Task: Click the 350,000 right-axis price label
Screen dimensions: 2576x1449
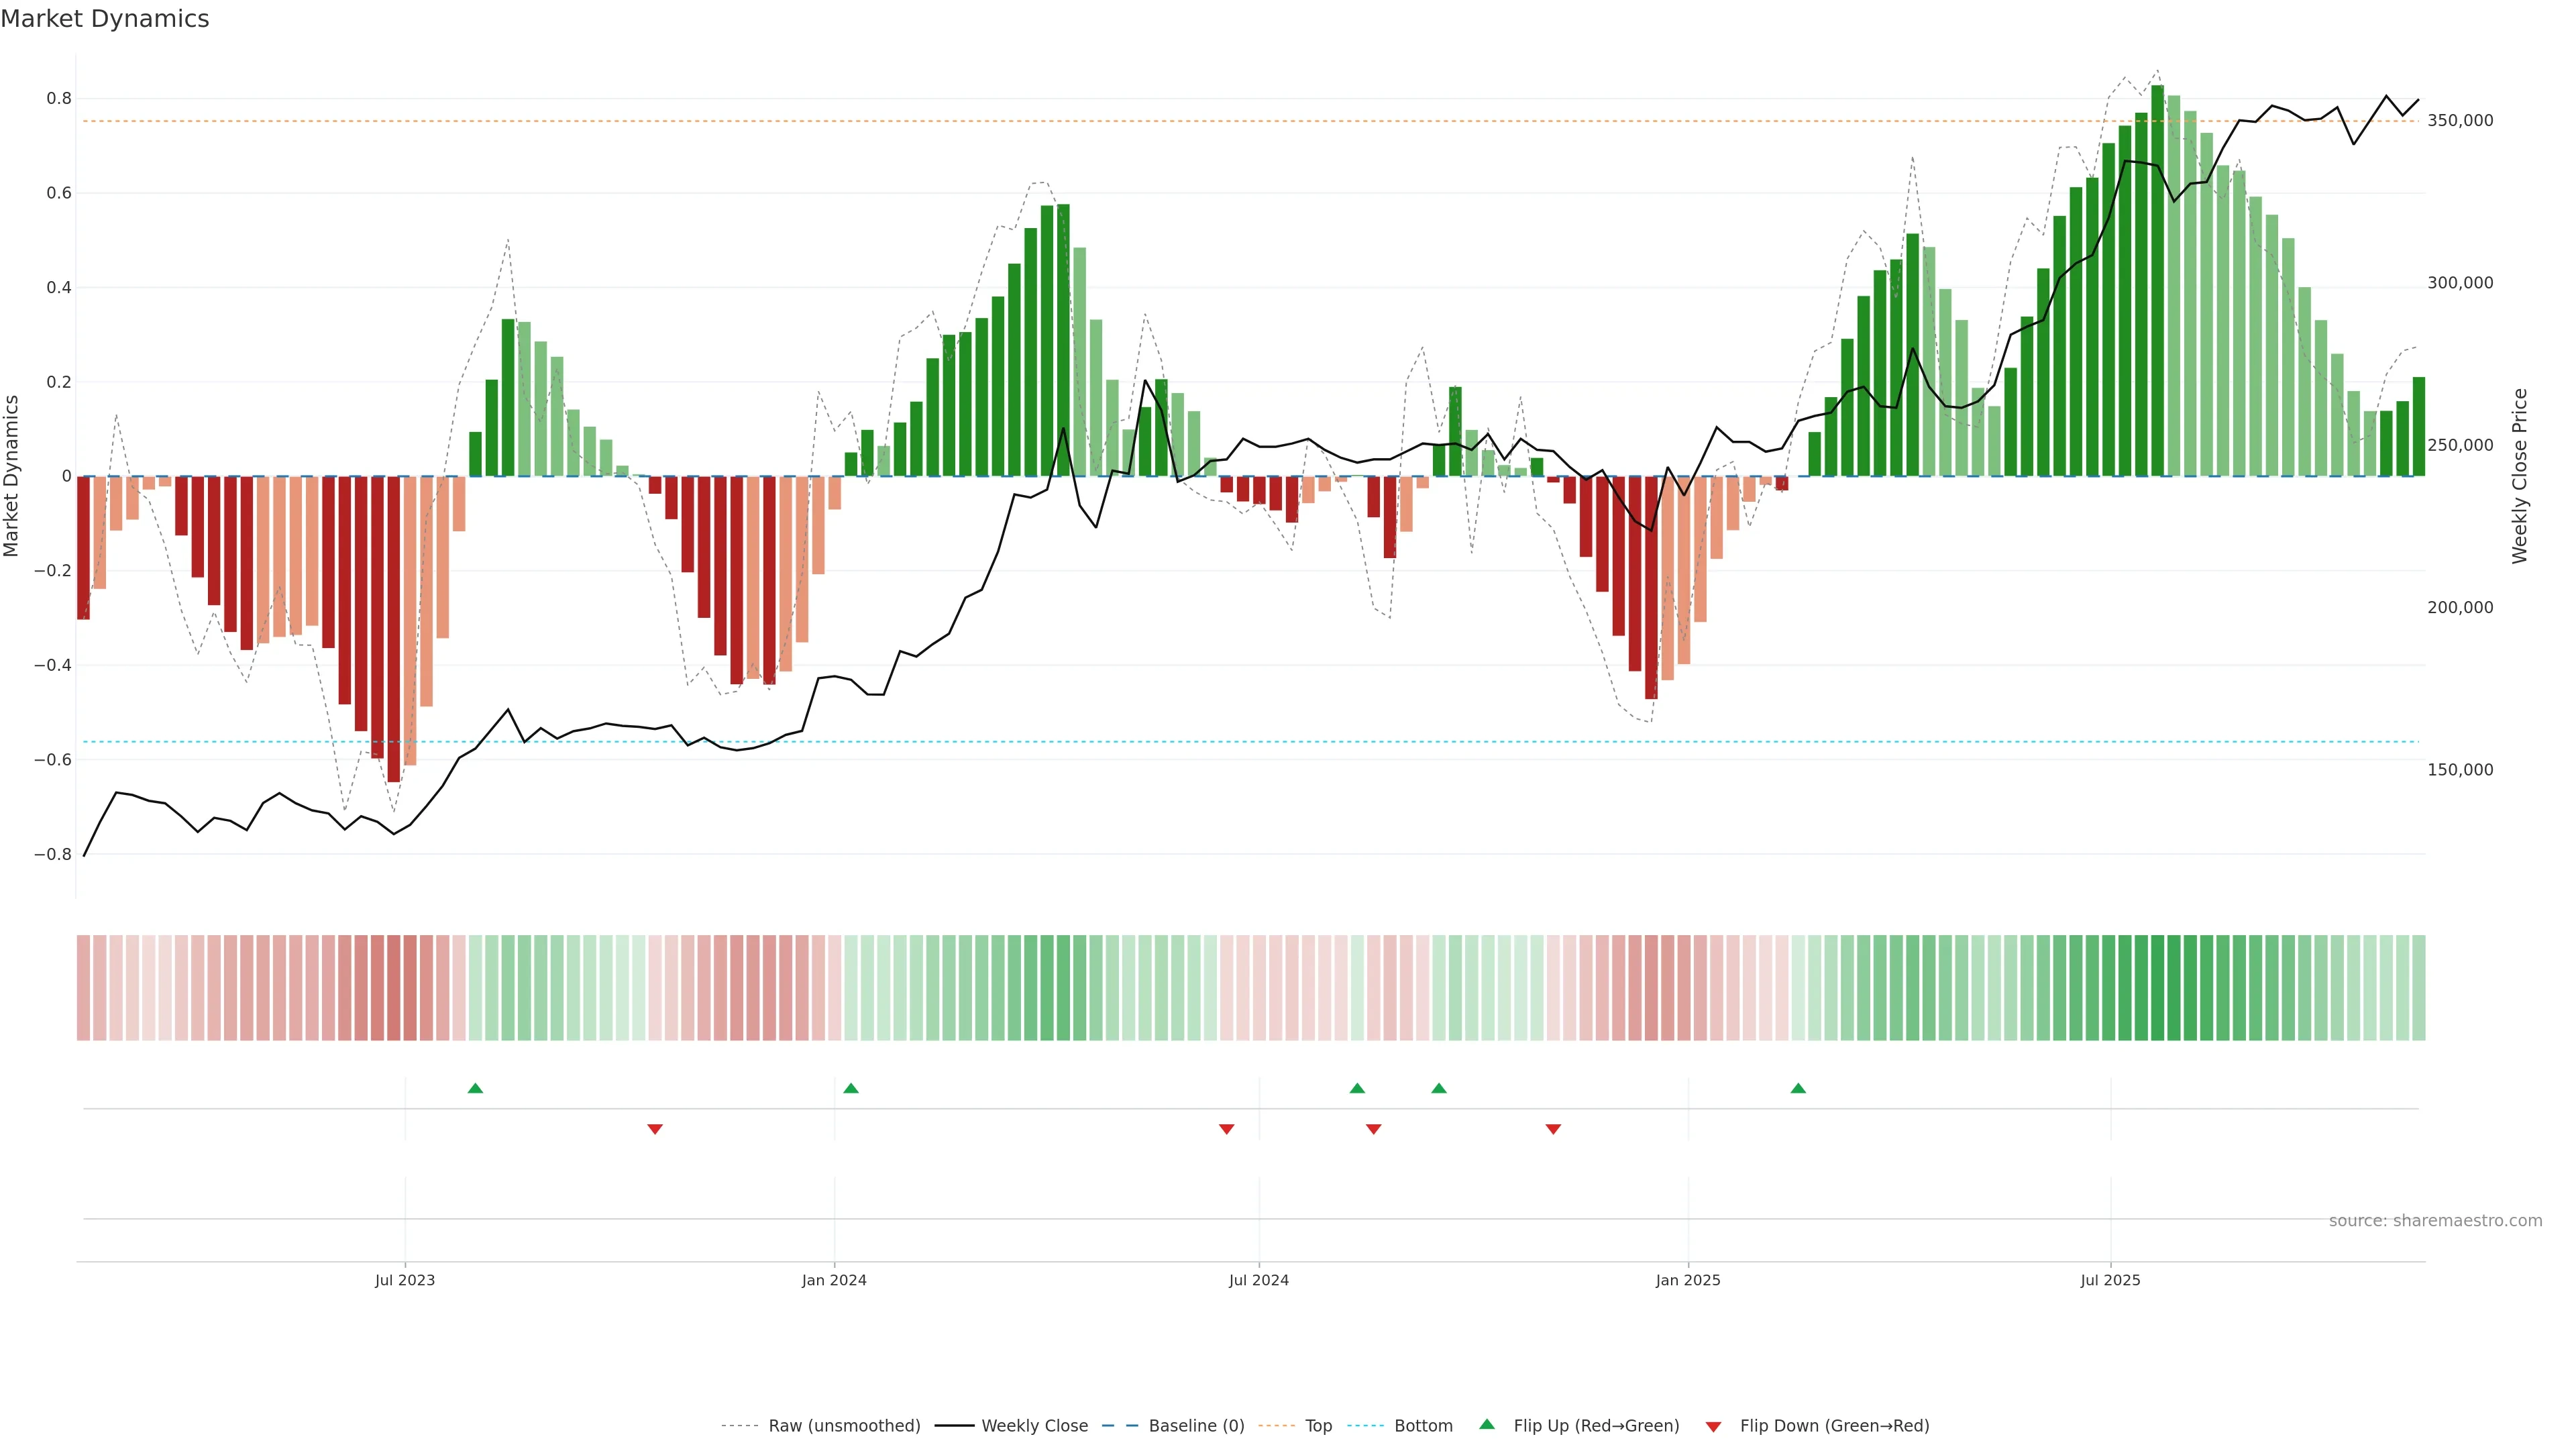Action: 2460,121
